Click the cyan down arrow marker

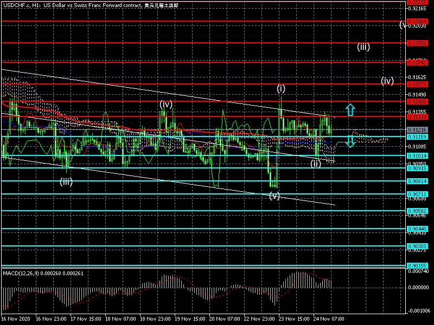[350, 141]
